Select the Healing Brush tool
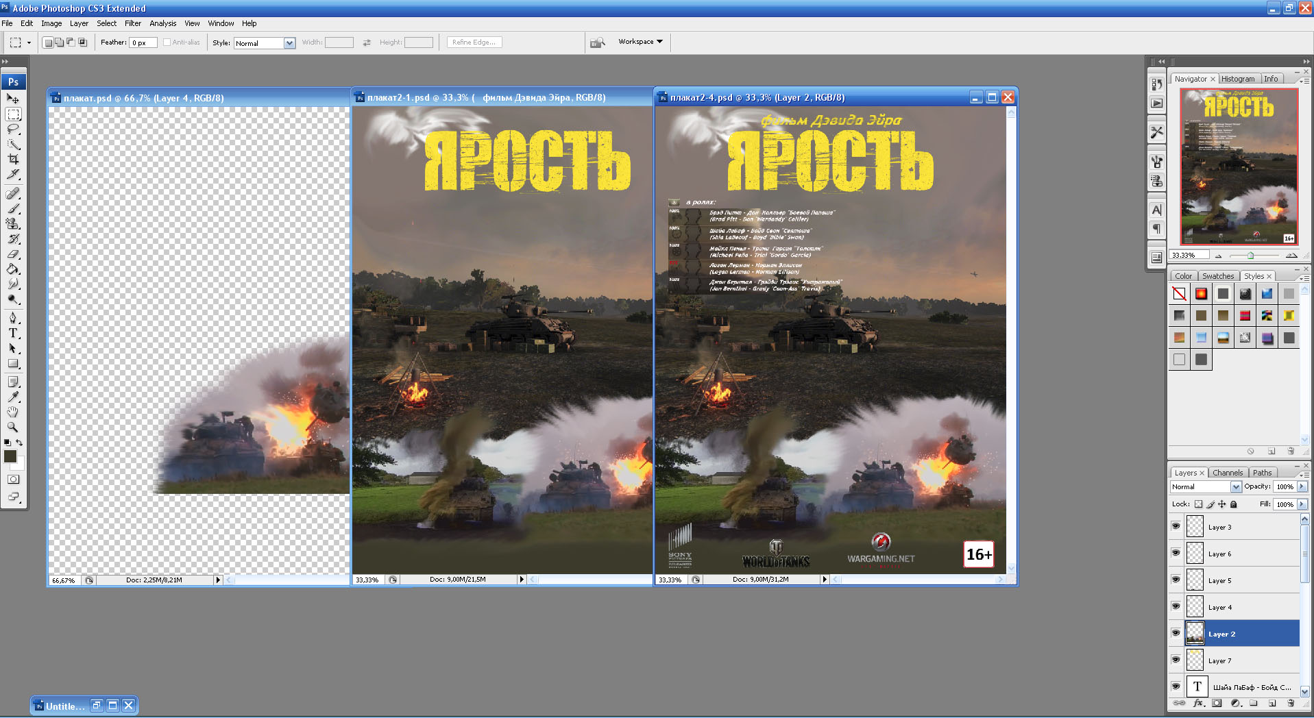1314x718 pixels. coord(13,193)
